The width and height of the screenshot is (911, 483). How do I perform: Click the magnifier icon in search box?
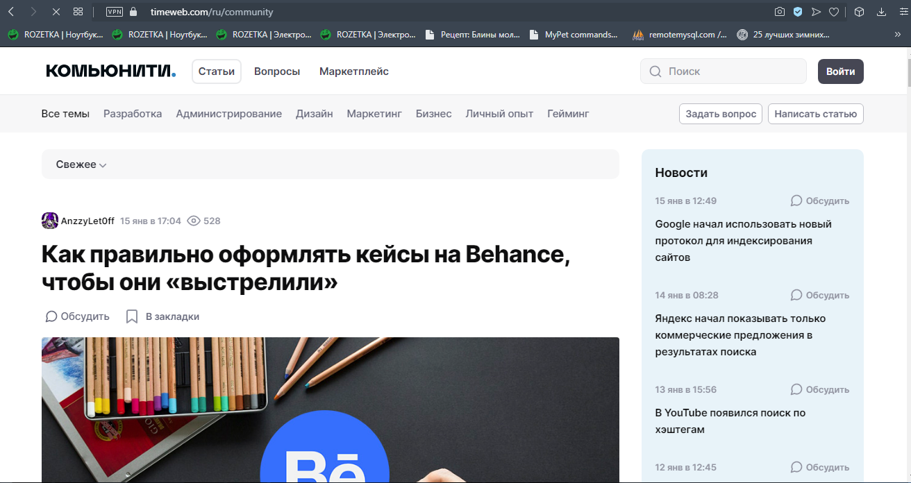pyautogui.click(x=655, y=71)
